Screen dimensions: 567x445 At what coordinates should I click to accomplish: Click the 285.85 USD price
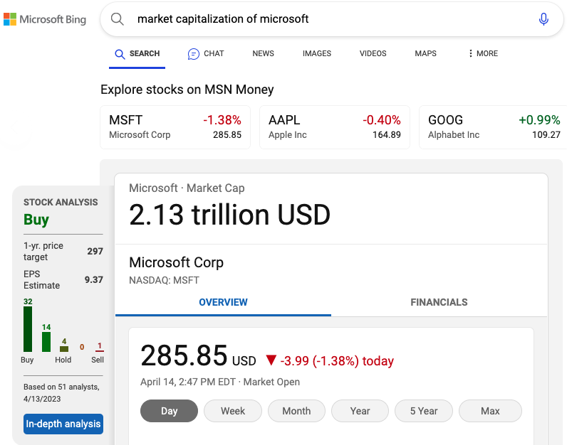[198, 356]
